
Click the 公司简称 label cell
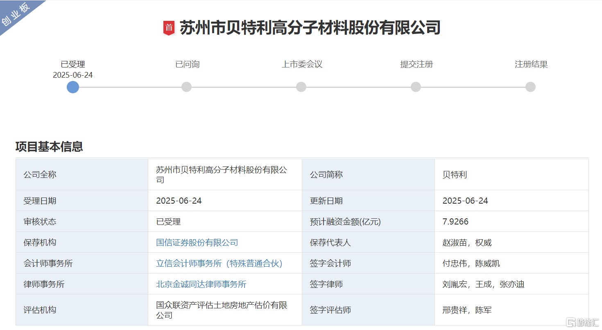(x=368, y=175)
